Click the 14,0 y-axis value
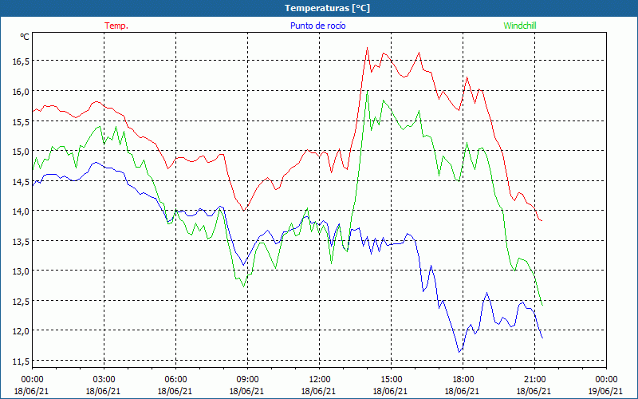This screenshot has height=399, width=638. (x=21, y=211)
